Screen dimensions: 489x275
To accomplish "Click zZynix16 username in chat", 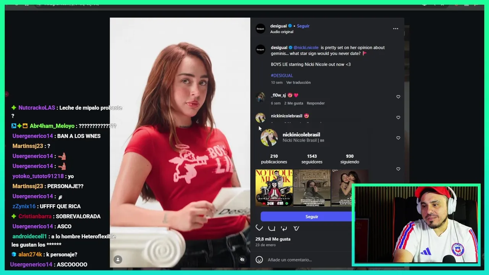I will click(24, 206).
